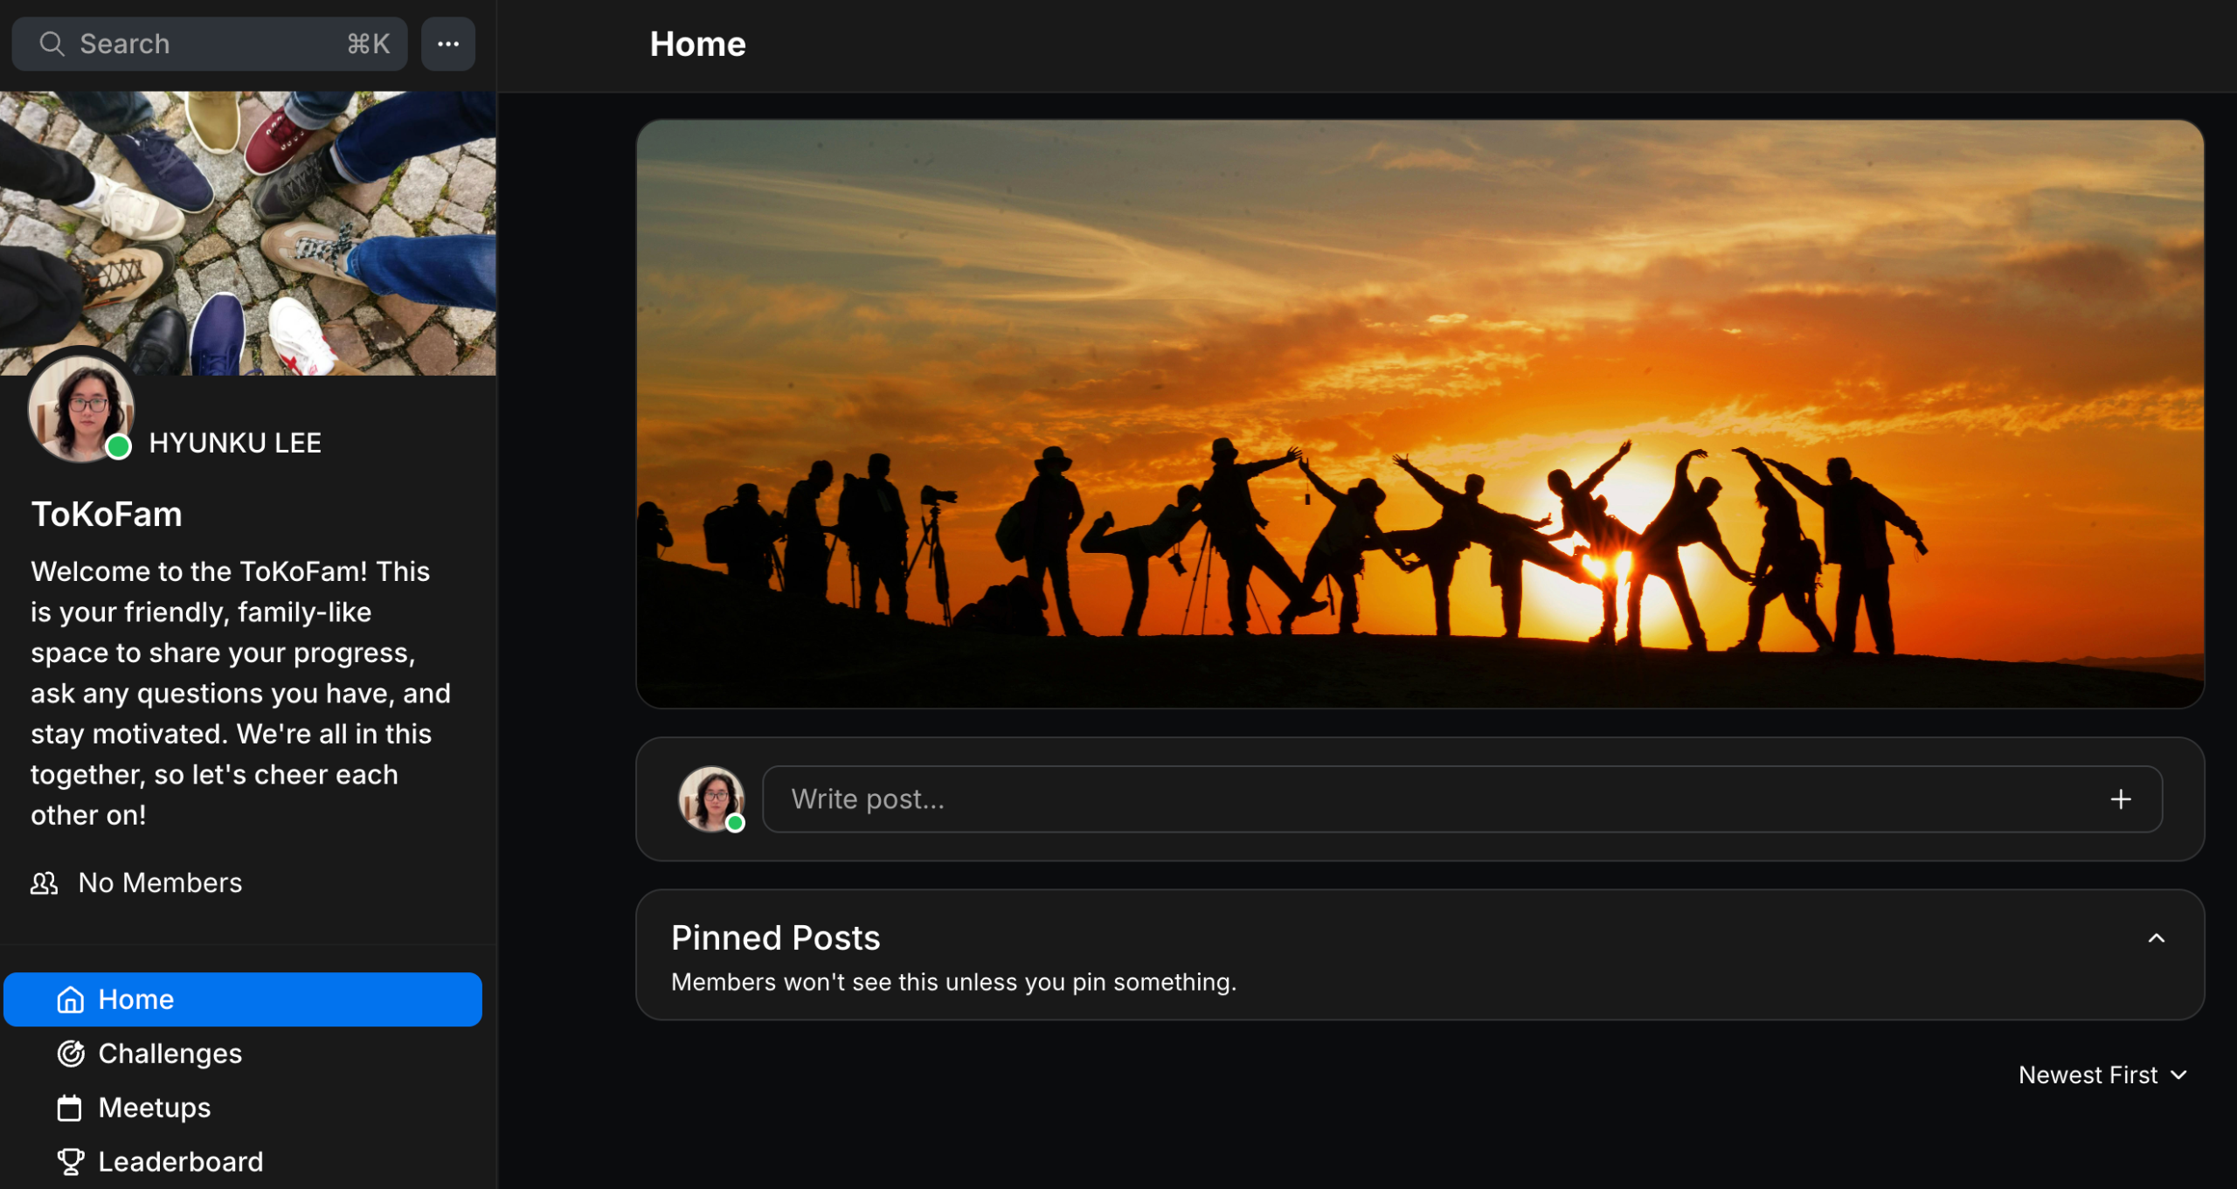
Task: Click the search magnifier icon
Action: 52,43
